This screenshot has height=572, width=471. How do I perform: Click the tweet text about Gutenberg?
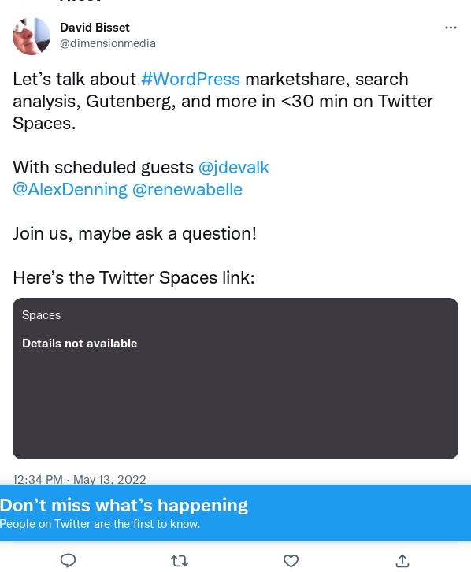pos(223,101)
